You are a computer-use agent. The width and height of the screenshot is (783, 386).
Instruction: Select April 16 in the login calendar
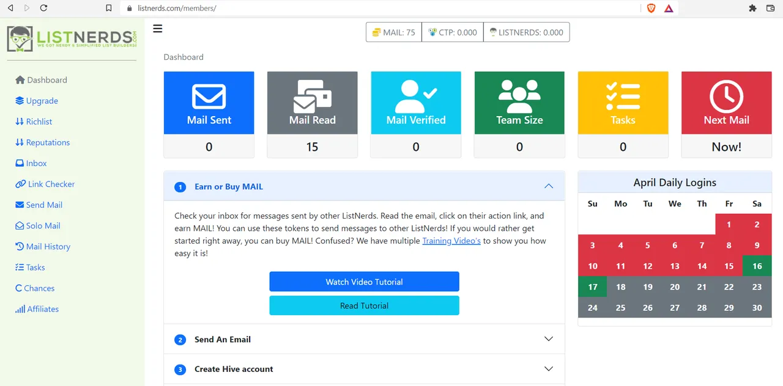tap(757, 266)
